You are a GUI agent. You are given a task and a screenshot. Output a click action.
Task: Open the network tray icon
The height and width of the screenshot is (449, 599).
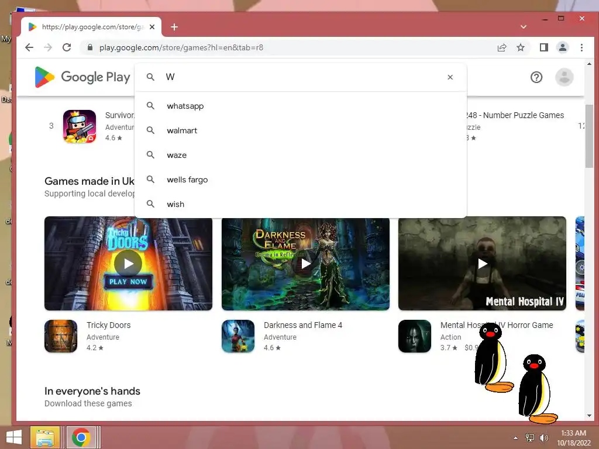(530, 438)
